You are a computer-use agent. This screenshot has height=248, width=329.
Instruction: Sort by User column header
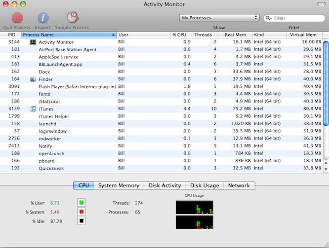[x=144, y=34]
